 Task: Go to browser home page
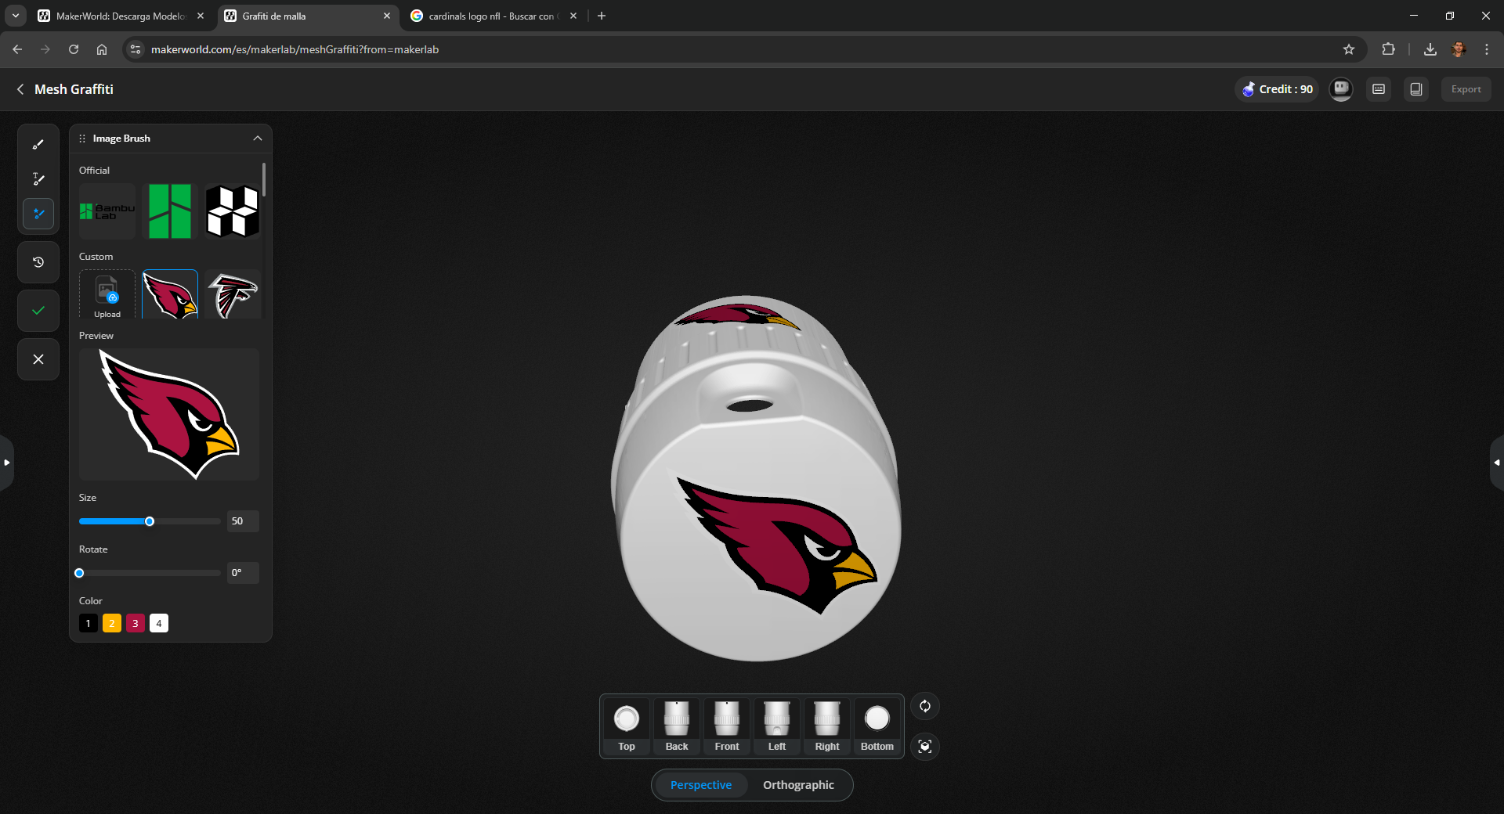click(102, 49)
